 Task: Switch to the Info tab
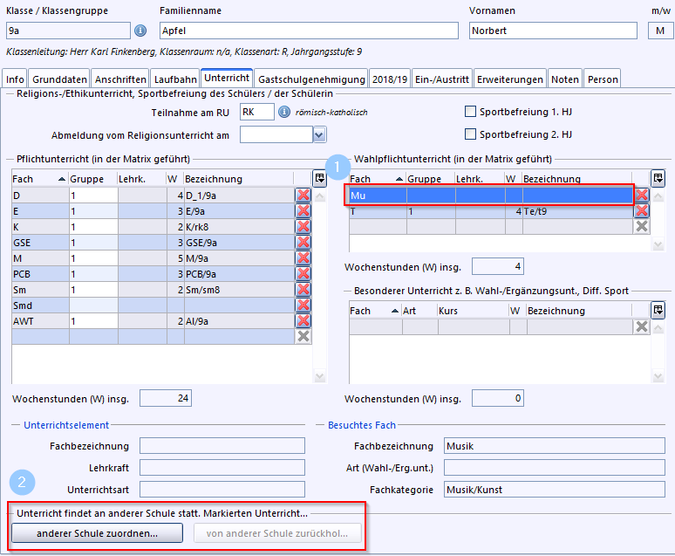pyautogui.click(x=15, y=79)
